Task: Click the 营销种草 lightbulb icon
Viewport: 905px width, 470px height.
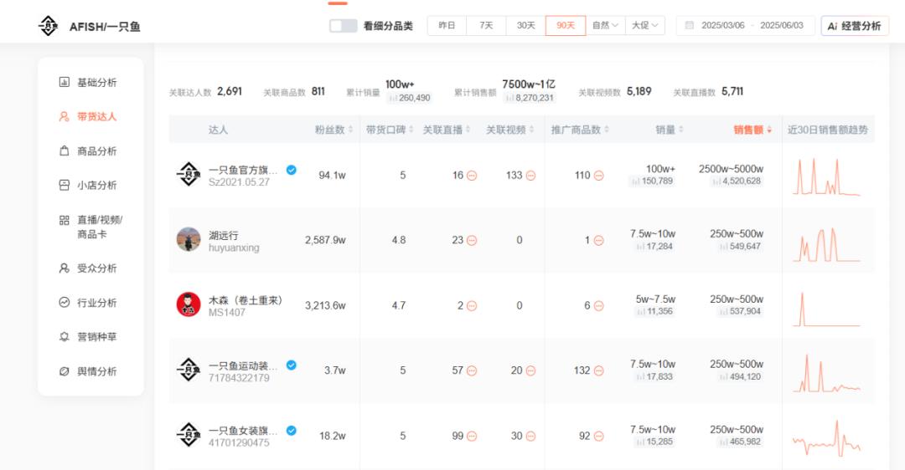Action: point(64,336)
